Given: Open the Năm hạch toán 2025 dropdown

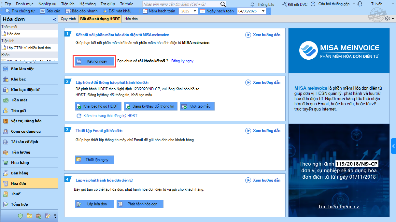Looking at the screenshot, I should [195, 11].
